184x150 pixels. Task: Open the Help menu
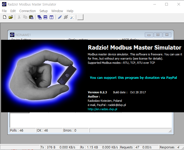click(x=70, y=11)
